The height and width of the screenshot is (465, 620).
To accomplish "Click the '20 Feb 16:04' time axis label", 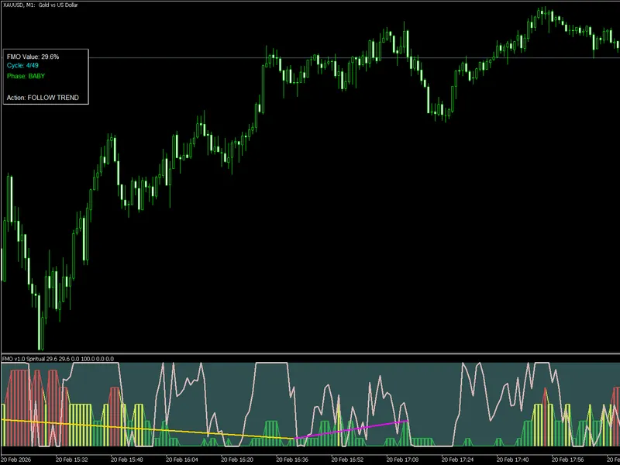I will click(x=182, y=460).
